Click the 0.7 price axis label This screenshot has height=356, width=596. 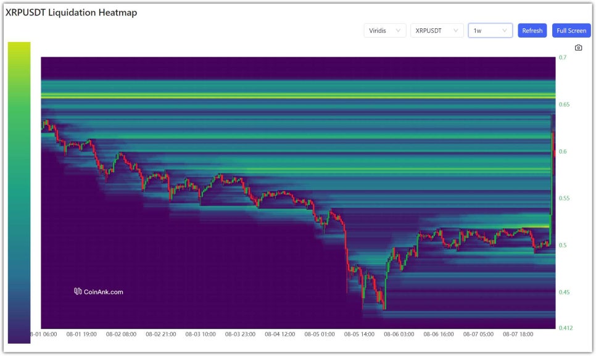[x=563, y=57]
